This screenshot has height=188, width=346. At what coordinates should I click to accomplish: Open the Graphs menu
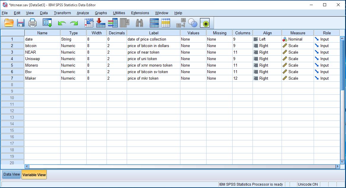coord(101,13)
